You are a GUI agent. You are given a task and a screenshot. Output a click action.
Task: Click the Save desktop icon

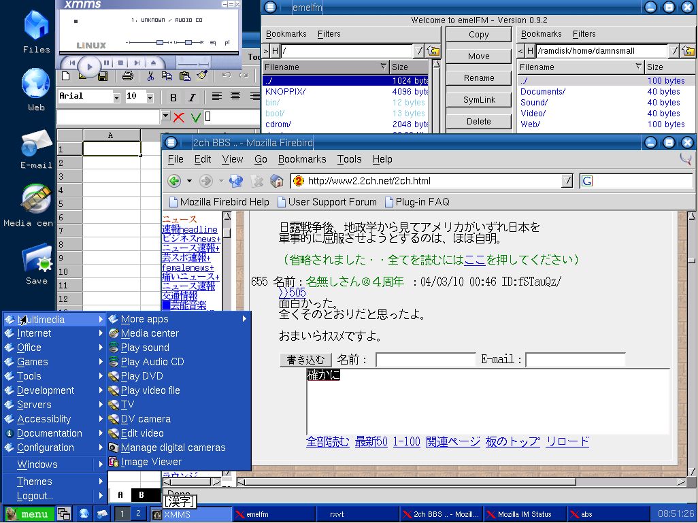(37, 264)
